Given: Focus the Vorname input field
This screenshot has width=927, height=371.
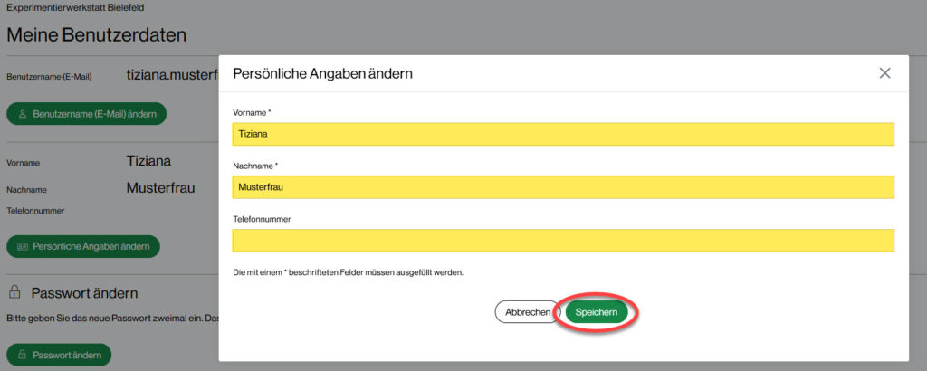Looking at the screenshot, I should click(563, 134).
